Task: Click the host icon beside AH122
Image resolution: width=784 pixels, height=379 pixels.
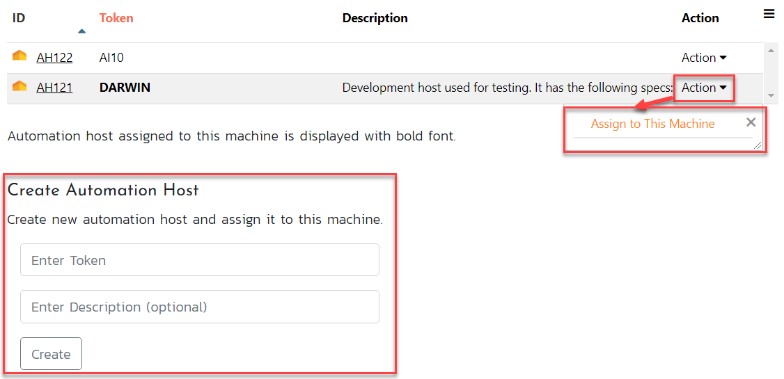Action: pyautogui.click(x=19, y=56)
